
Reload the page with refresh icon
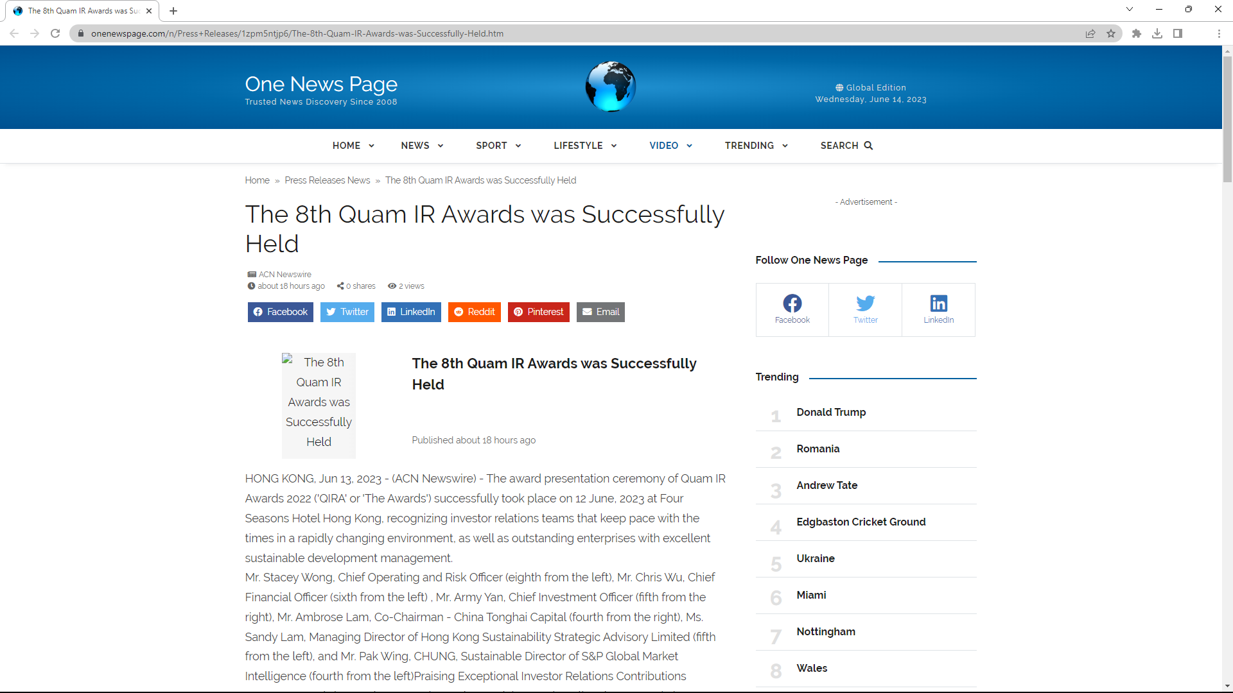pos(55,33)
